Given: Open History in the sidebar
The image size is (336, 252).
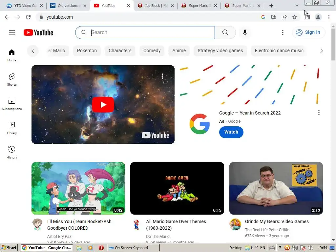Looking at the screenshot, I should pyautogui.click(x=12, y=152).
